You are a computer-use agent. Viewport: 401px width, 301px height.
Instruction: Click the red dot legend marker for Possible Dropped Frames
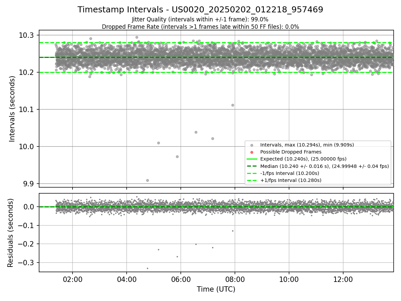coord(252,152)
